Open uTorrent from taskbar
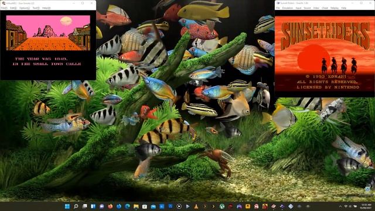The width and height of the screenshot is (375, 211). (x=222, y=206)
